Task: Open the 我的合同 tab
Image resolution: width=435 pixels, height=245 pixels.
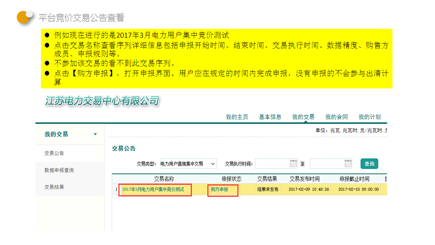Action: point(336,117)
